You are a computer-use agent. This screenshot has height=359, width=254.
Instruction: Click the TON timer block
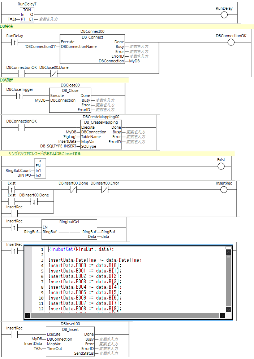click(27, 15)
